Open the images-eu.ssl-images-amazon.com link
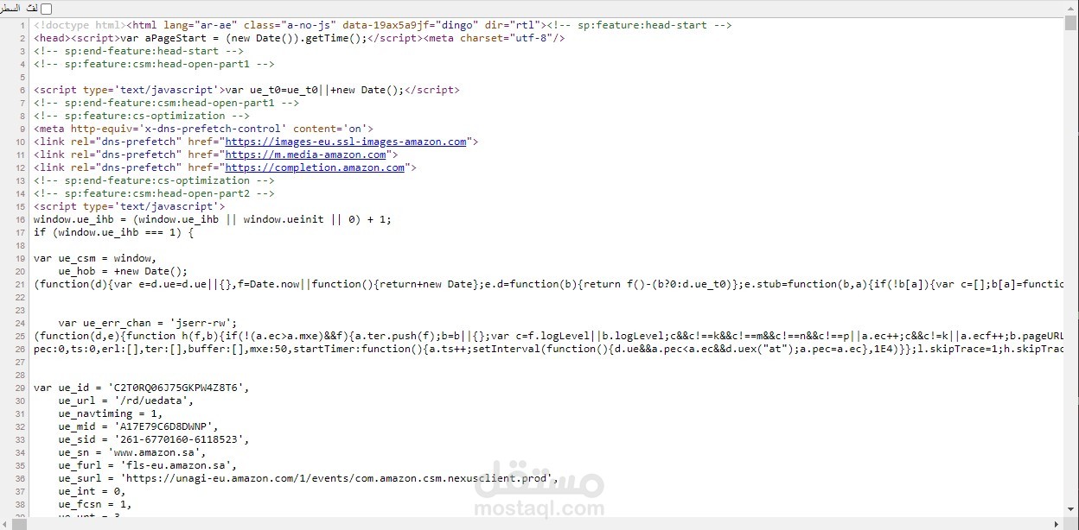Screen dimensions: 1079x530 (x=346, y=142)
